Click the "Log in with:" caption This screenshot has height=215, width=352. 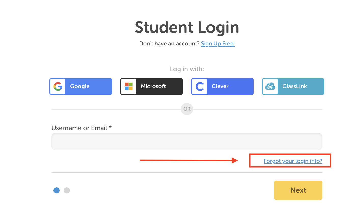[x=187, y=69]
